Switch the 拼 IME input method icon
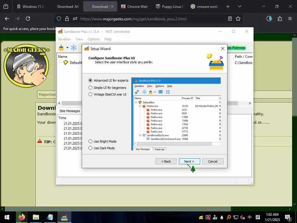 pos(258,217)
